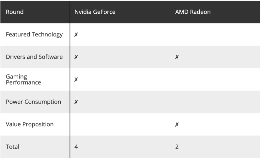Click the Featured Technology row label
Screen dimensions: 261x160
click(x=34, y=35)
